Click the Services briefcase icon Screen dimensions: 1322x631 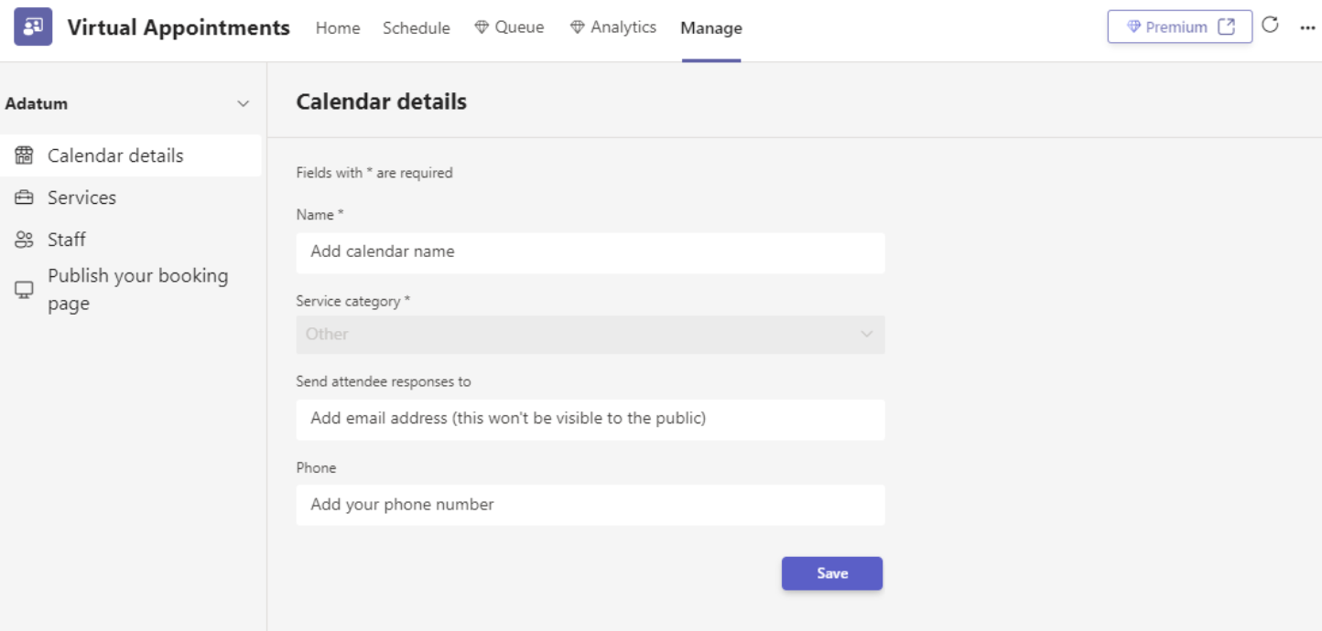coord(24,198)
